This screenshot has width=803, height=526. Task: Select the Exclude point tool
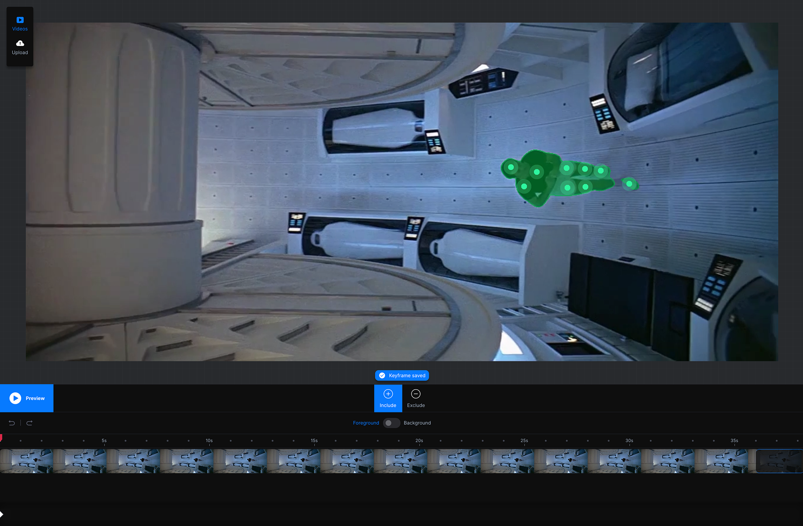pos(416,398)
